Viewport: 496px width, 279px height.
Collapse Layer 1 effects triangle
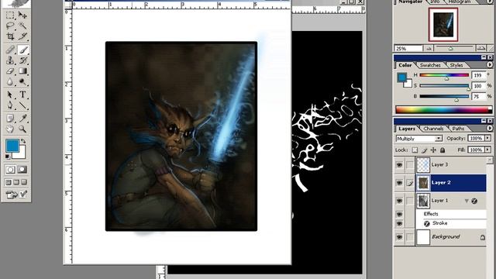(x=467, y=201)
